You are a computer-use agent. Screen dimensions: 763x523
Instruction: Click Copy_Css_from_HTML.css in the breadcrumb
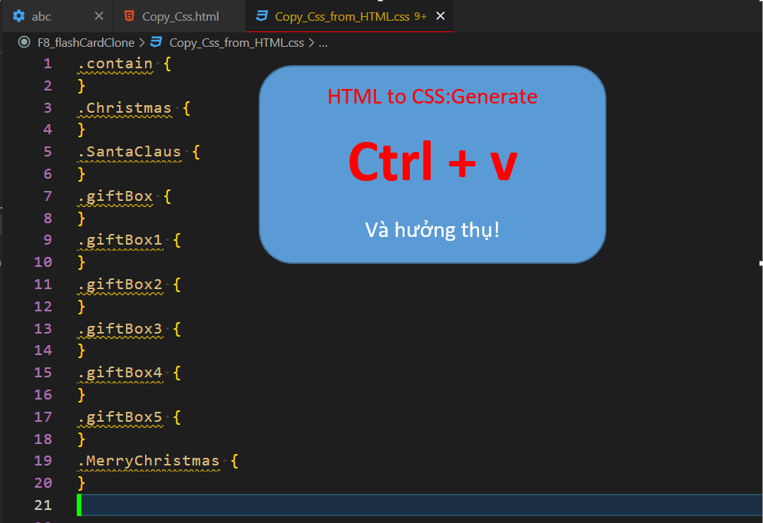pyautogui.click(x=236, y=43)
